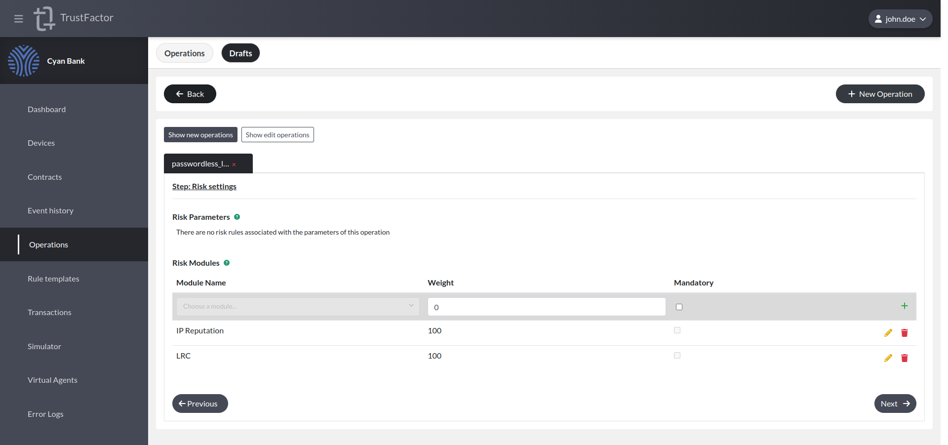
Task: Open the hamburger navigation menu
Action: pyautogui.click(x=19, y=19)
